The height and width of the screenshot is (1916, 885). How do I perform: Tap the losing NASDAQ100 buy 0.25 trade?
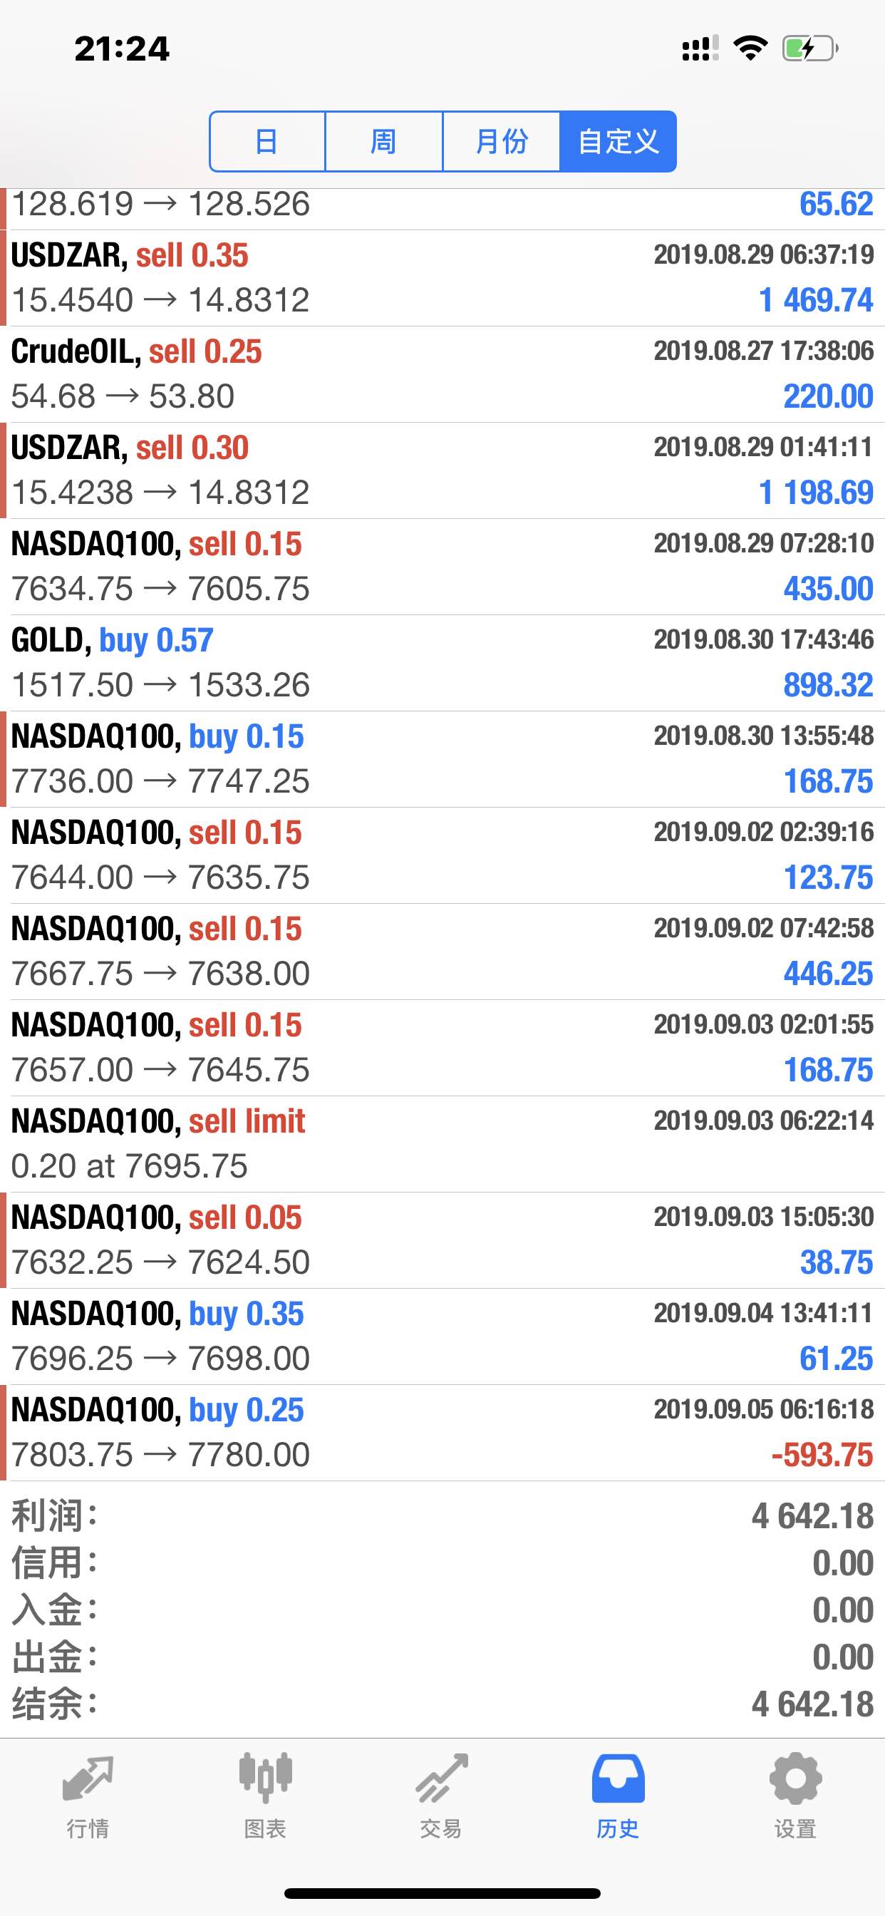tap(442, 1432)
